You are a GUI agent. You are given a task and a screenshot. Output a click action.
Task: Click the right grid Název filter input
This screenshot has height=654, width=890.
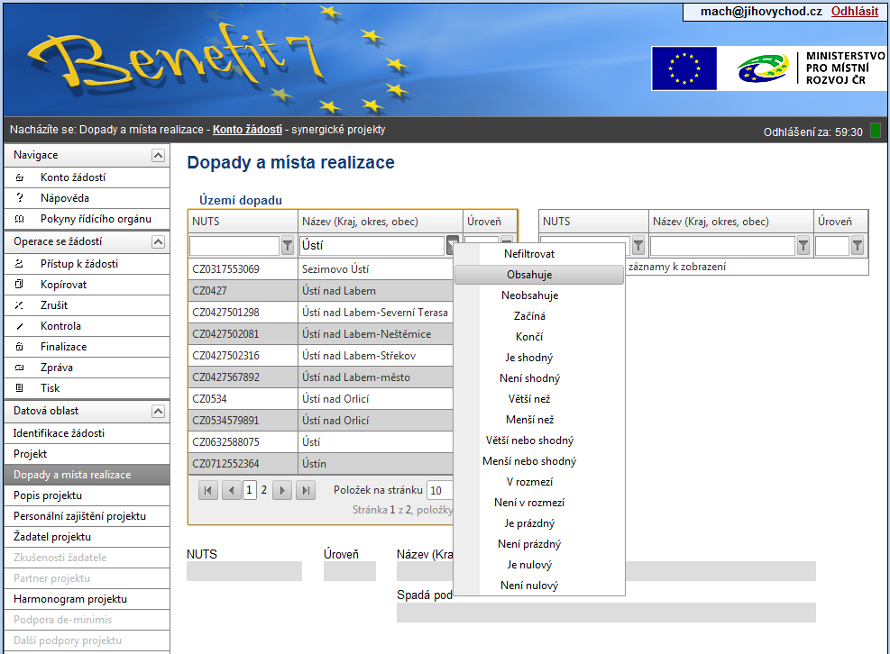[x=722, y=246]
